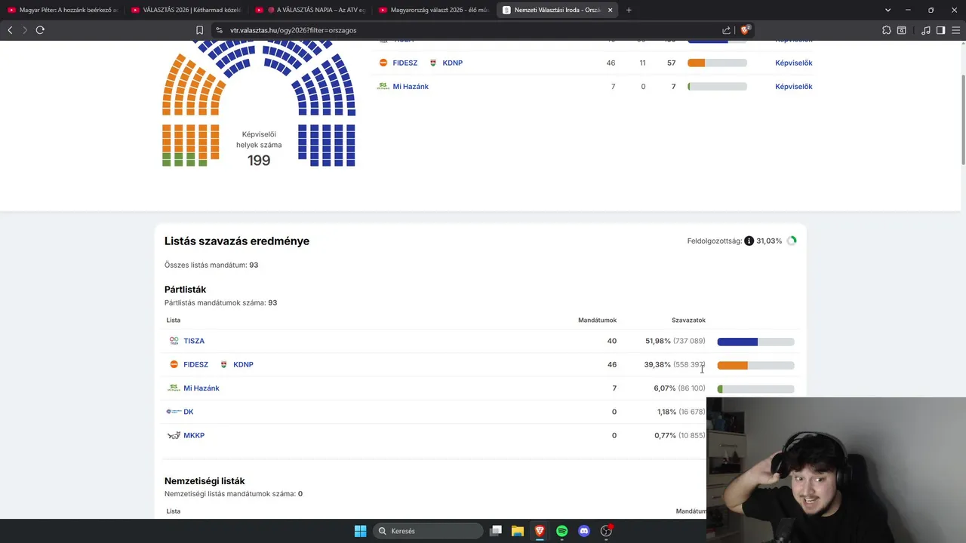Click the KDNP crest logo in top table

click(433, 63)
